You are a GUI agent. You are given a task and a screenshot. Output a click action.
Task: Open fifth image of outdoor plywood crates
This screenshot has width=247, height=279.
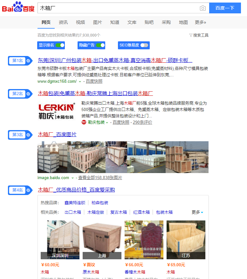[187, 157]
